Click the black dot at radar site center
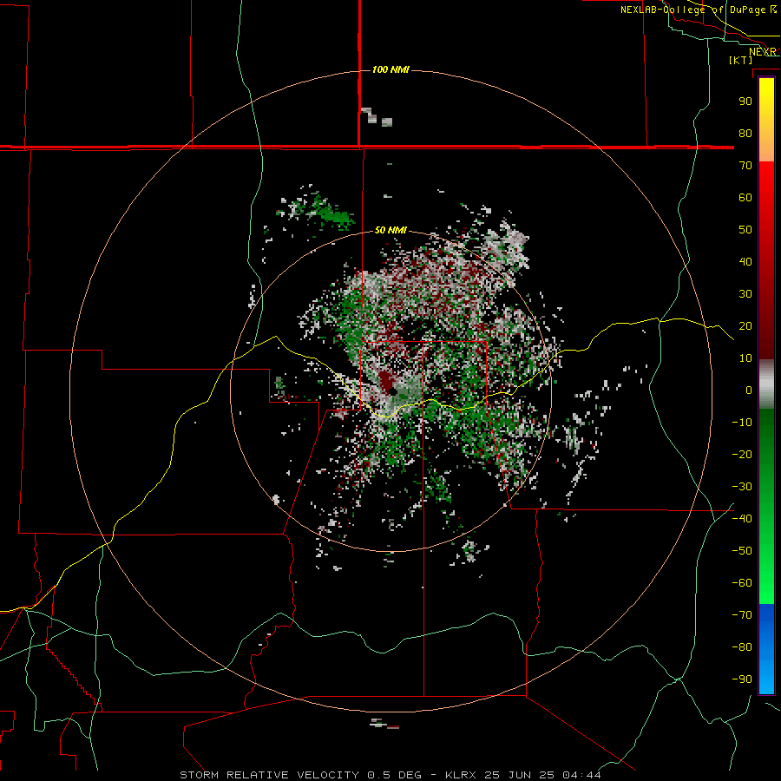The image size is (781, 781). pyautogui.click(x=392, y=392)
